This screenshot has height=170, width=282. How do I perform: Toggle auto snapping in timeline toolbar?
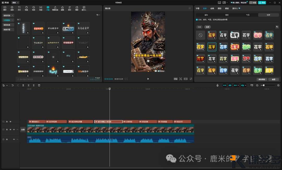pyautogui.click(x=230, y=85)
